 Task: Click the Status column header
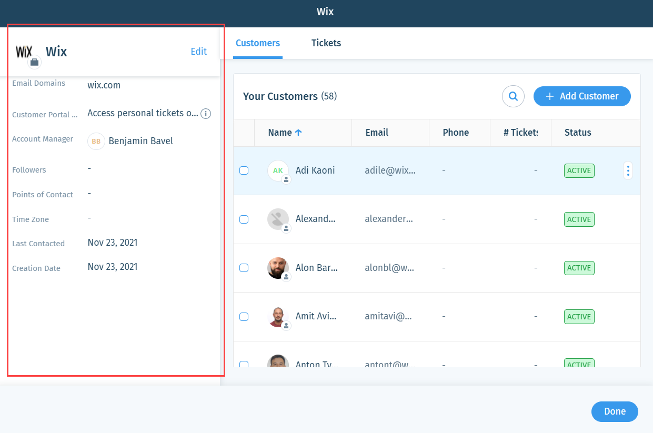pyautogui.click(x=578, y=133)
